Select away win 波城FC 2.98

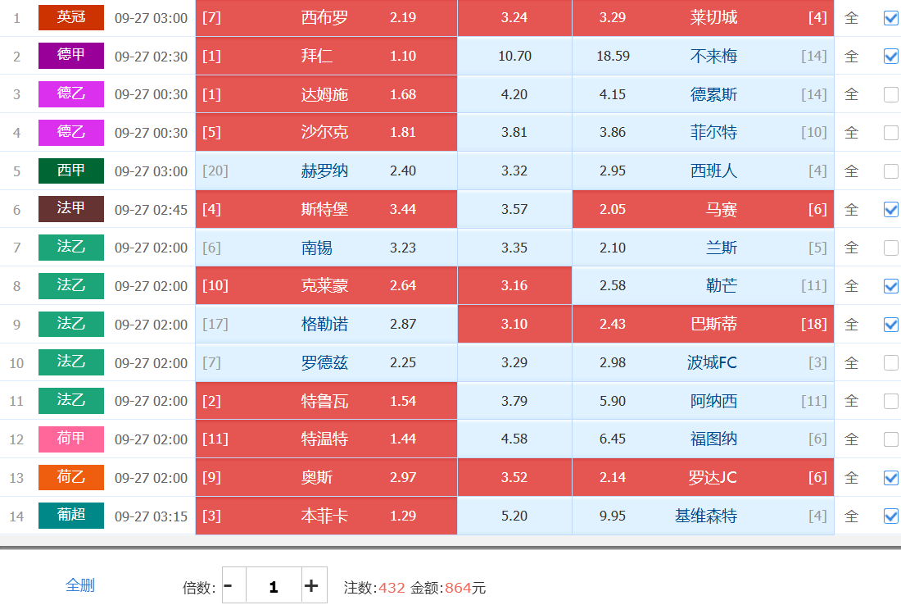tap(704, 363)
